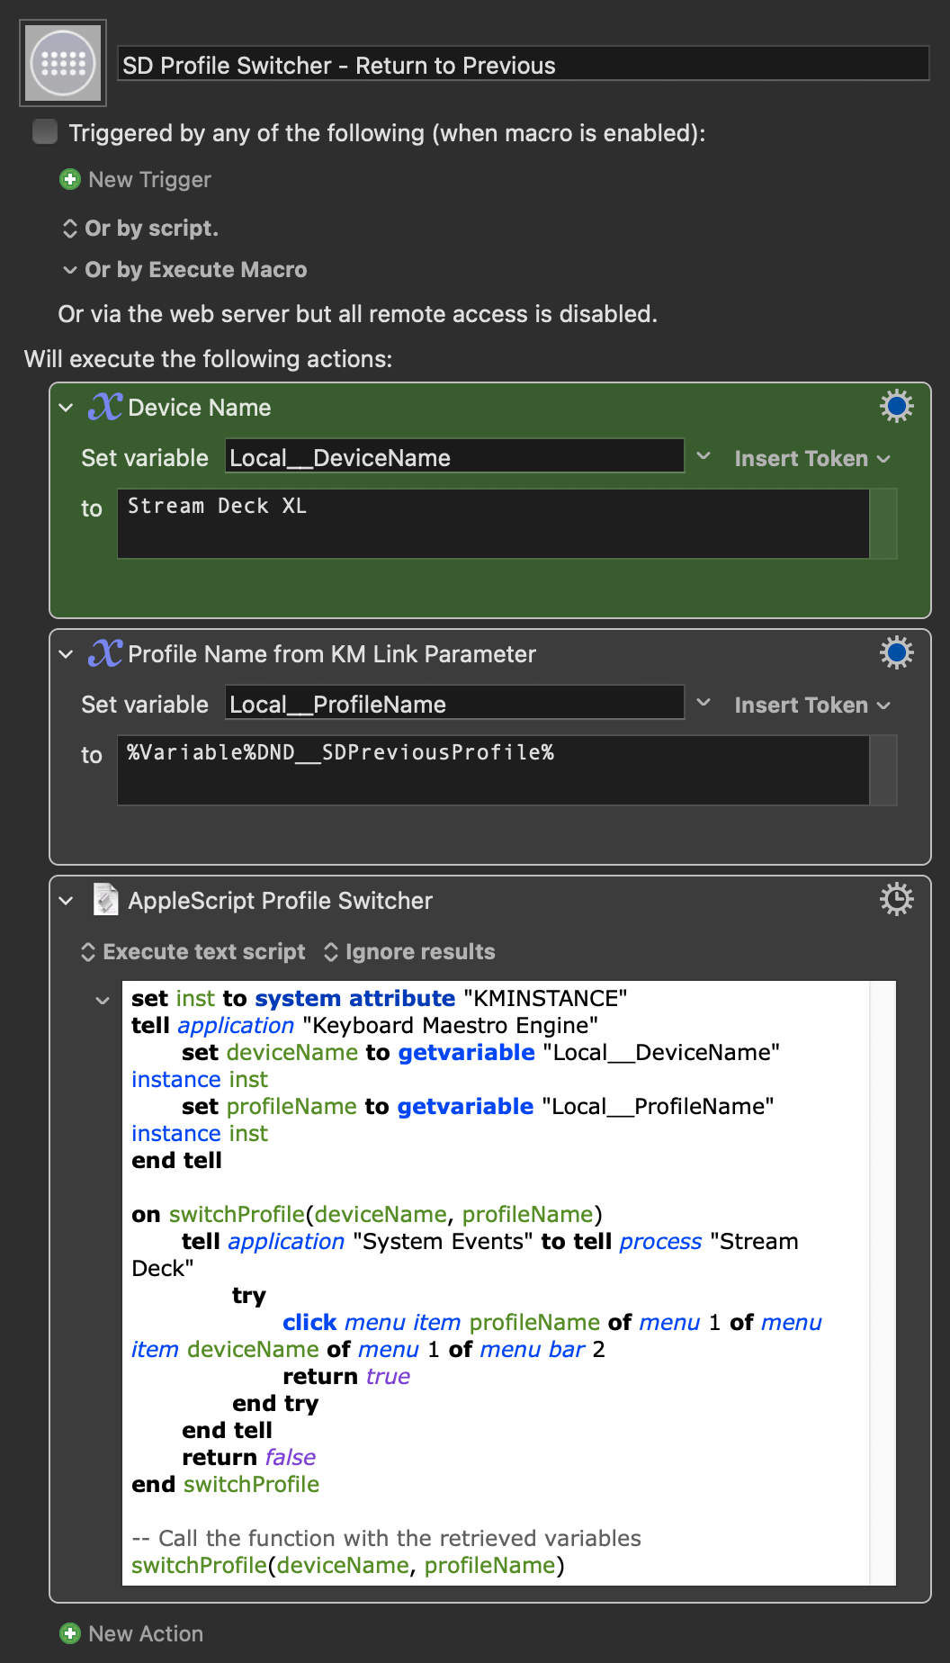Click the 'return false' line in script
The width and height of the screenshot is (950, 1663).
pos(249,1457)
